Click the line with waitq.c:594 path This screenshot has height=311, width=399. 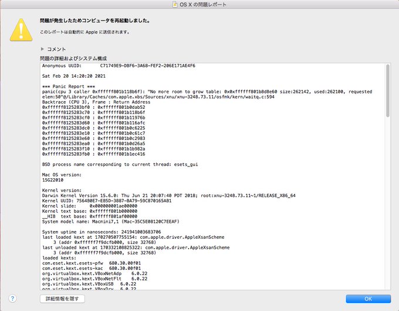(x=158, y=97)
